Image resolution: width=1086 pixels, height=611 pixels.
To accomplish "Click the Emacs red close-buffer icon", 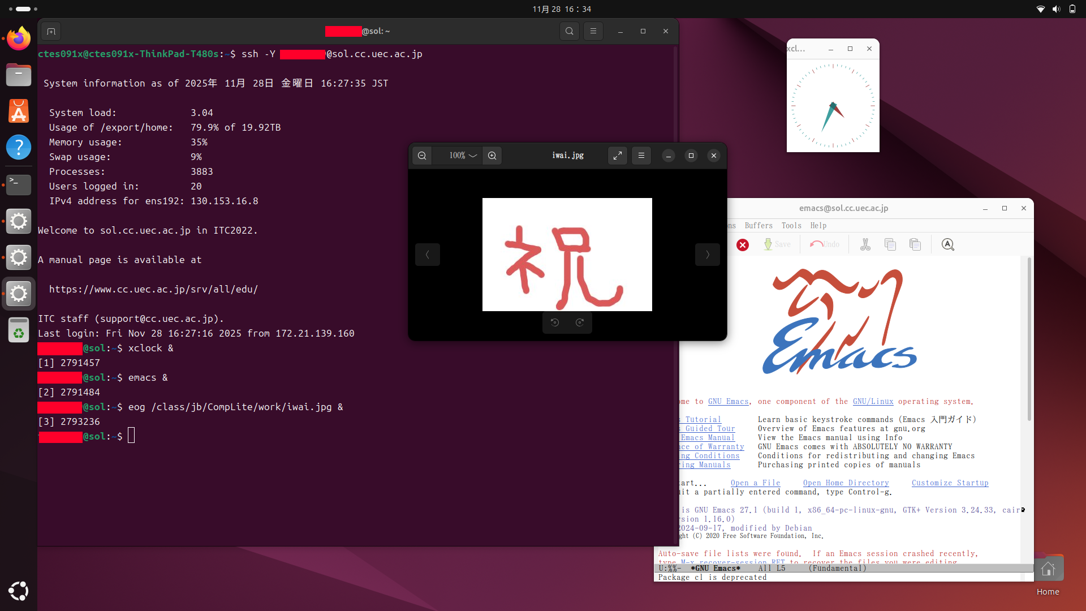I will point(743,244).
